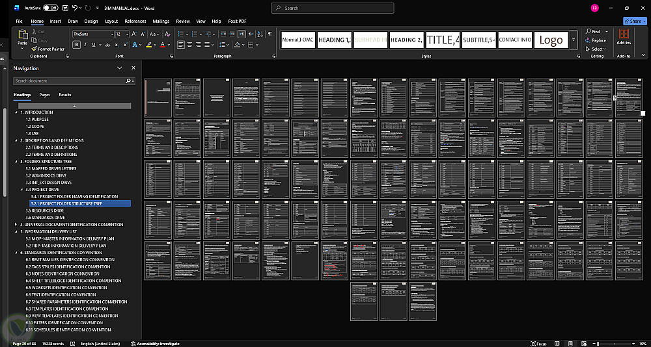
Task: Decrease font size with the shrink icon
Action: click(143, 34)
